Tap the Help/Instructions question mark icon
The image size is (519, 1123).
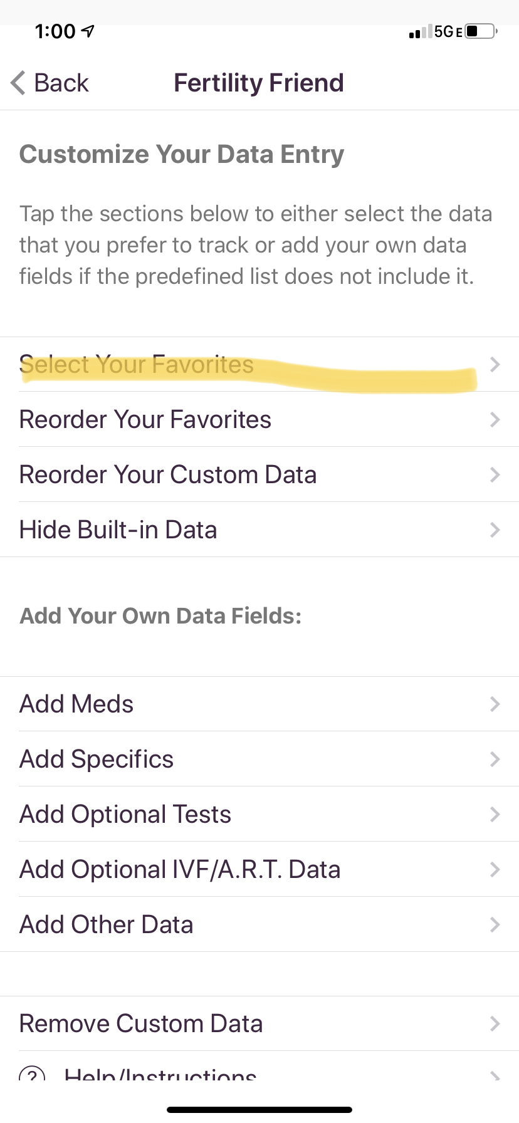32,1074
